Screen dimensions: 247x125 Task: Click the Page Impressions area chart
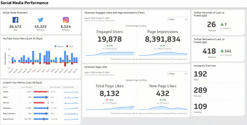pos(163,54)
